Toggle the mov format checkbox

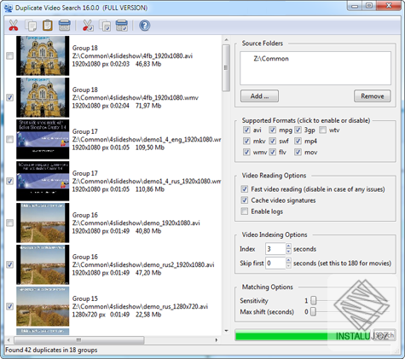click(298, 152)
